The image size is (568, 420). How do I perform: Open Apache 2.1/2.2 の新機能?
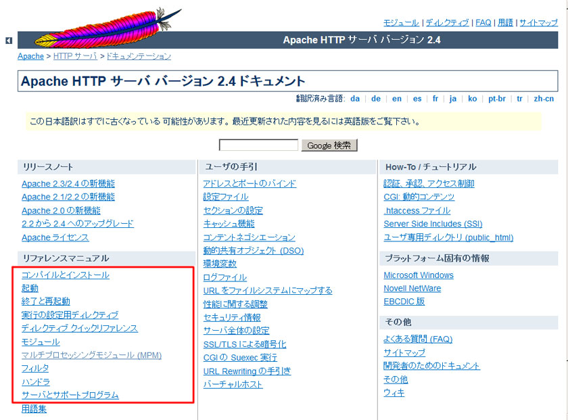[68, 197]
